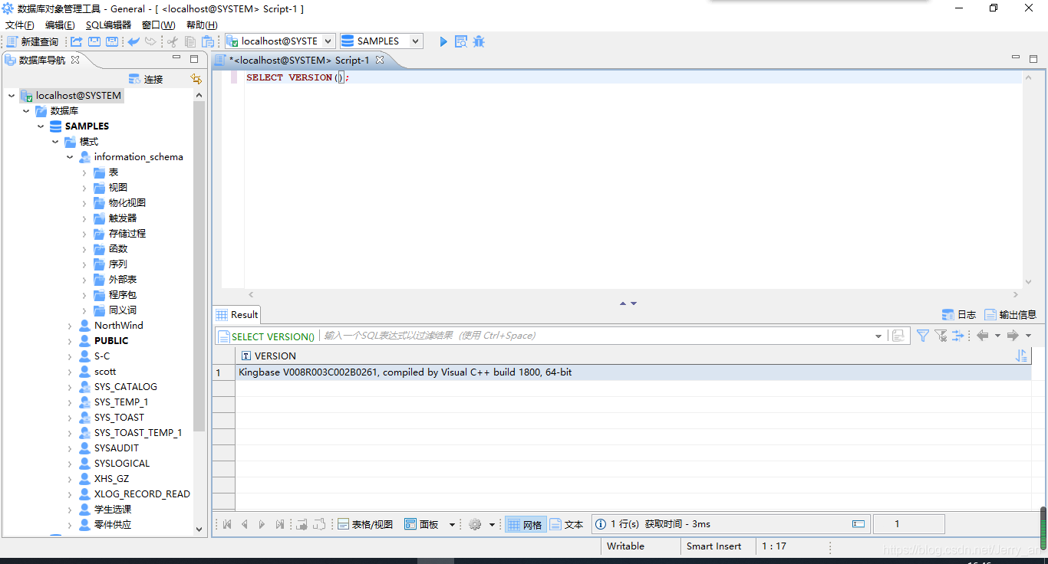Image resolution: width=1048 pixels, height=564 pixels.
Task: Expand the 表 tables folder
Action: pyautogui.click(x=84, y=172)
